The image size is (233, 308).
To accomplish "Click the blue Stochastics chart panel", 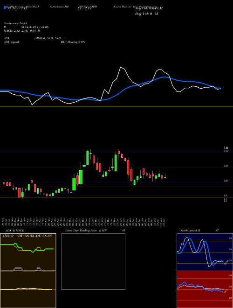I will click(205, 252).
